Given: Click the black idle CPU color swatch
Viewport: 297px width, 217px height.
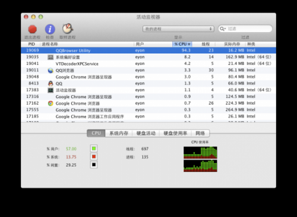Looking at the screenshot, I should click(x=94, y=165).
